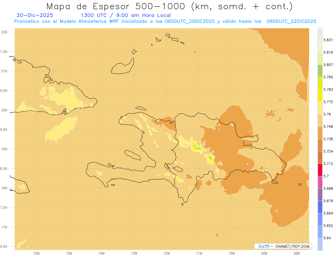Click the 'Pronostico con el Modelo Atmosferico WRF' line
Screen dimensions: 333x257
68,21
